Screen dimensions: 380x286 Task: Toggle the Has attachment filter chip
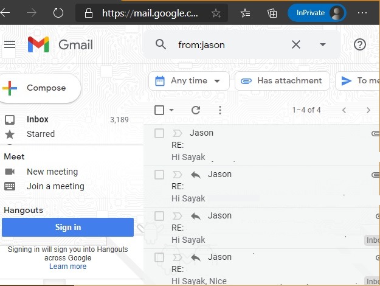point(282,81)
